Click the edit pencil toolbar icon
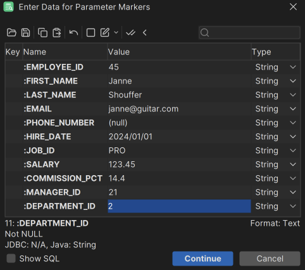Image resolution: width=305 pixels, height=270 pixels. coord(105,32)
